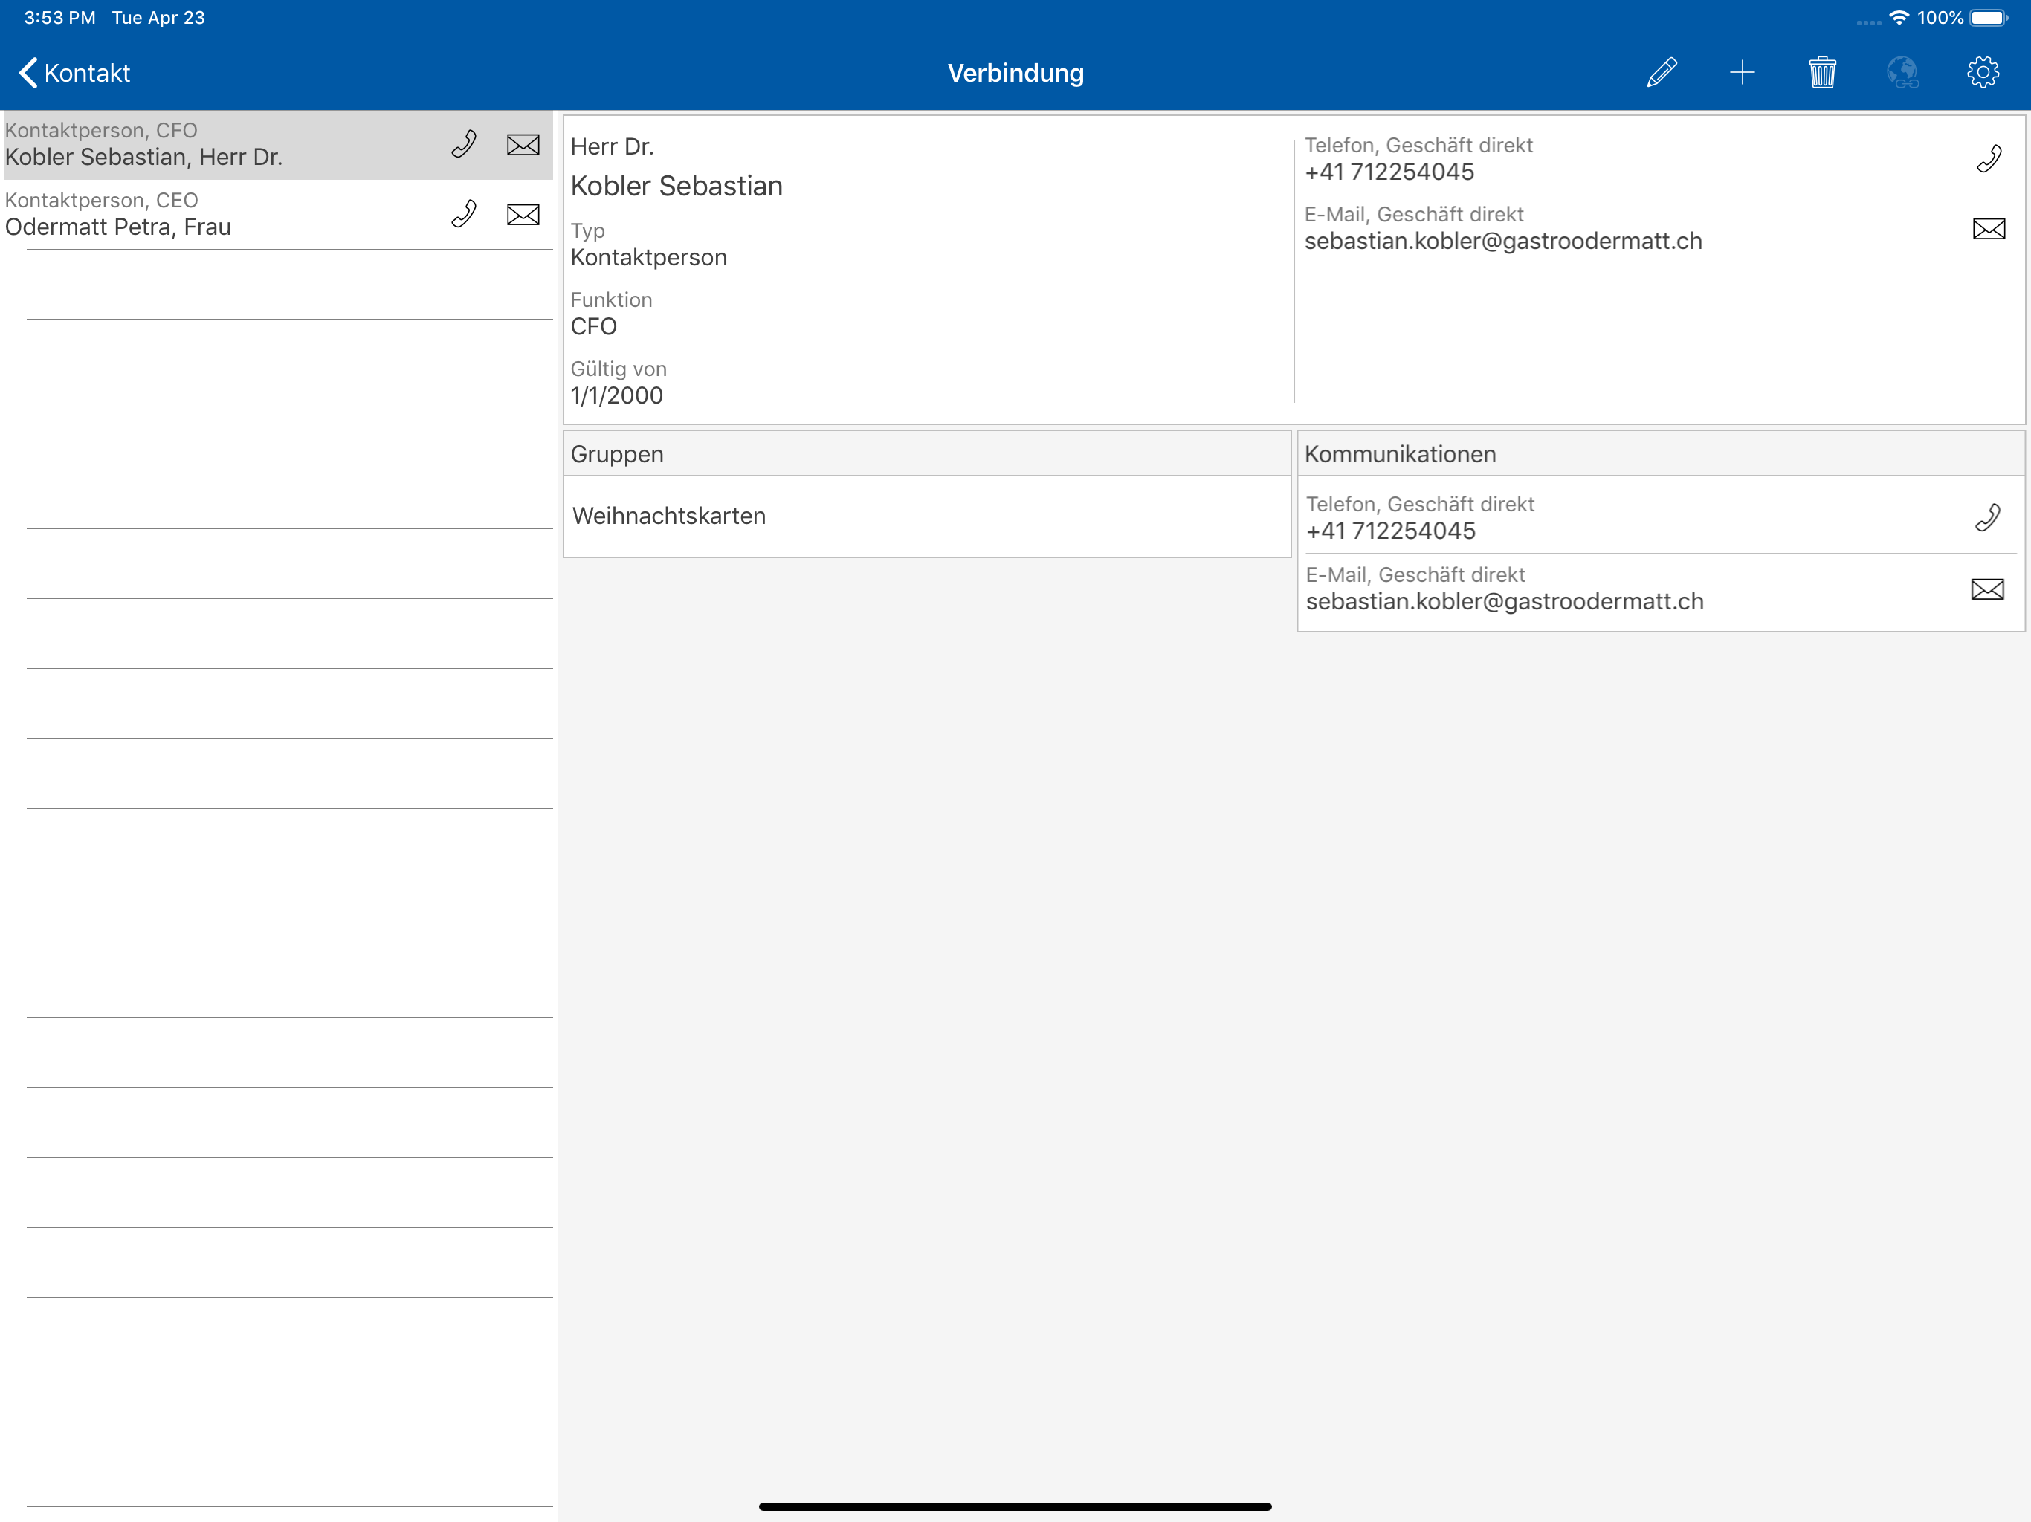The height and width of the screenshot is (1522, 2031).
Task: Tap the name Kobler Sebastian in details
Action: coord(676,186)
